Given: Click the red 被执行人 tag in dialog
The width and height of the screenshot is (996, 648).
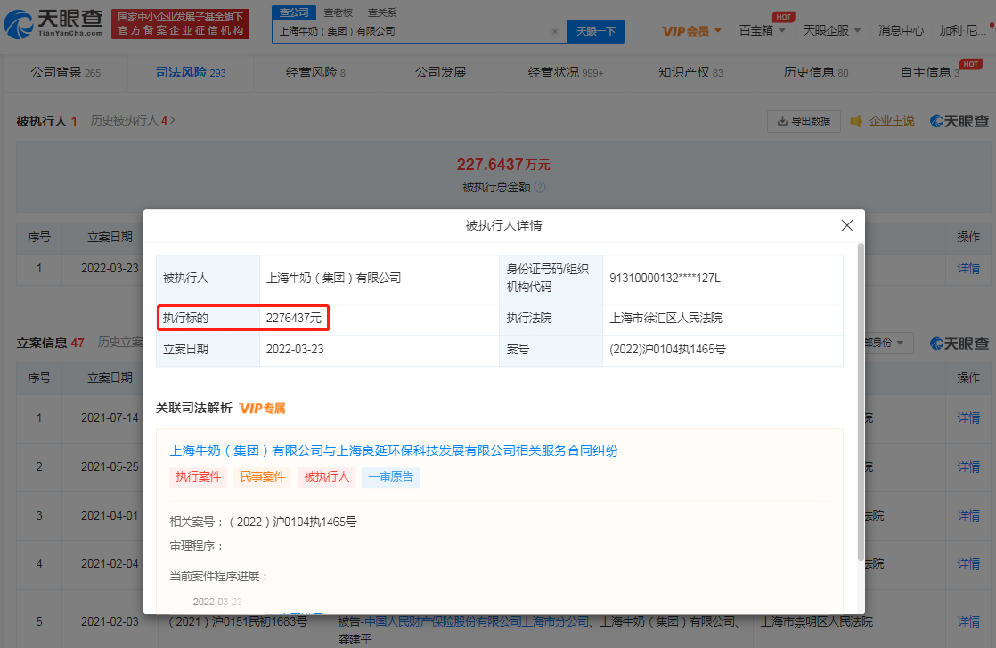Looking at the screenshot, I should pos(326,476).
